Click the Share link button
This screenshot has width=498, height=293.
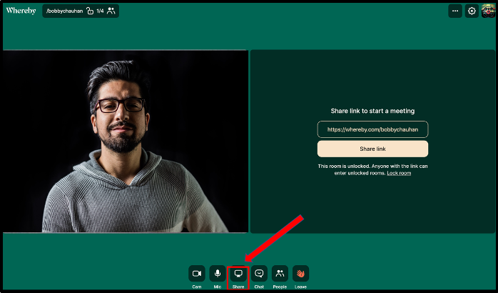click(372, 149)
